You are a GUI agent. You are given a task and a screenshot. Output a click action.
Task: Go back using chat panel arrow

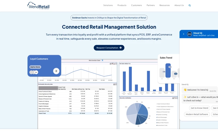[184, 34]
